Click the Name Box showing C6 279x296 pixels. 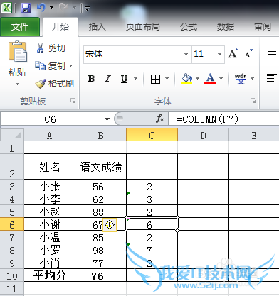50,119
